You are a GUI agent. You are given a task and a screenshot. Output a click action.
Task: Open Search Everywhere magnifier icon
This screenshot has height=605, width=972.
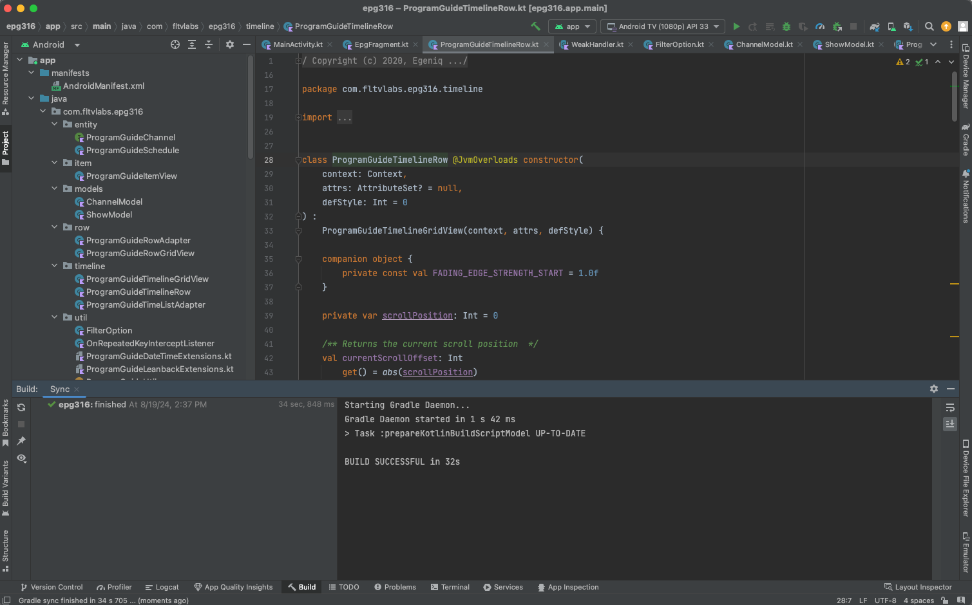pyautogui.click(x=929, y=26)
